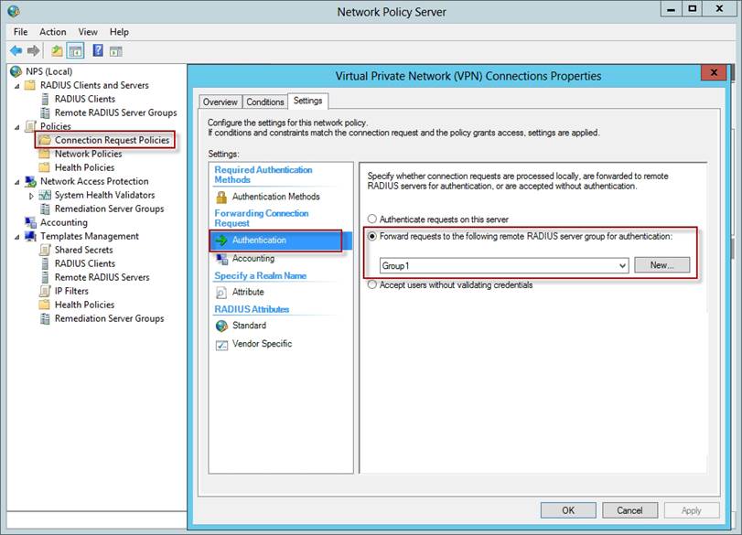Open the Attribute realm name setting
The image size is (742, 535).
(248, 292)
